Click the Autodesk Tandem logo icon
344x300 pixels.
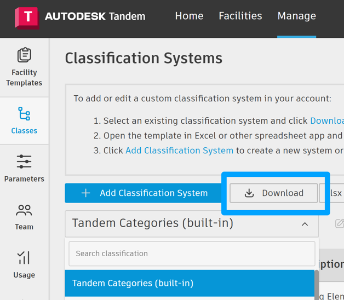coord(26,16)
